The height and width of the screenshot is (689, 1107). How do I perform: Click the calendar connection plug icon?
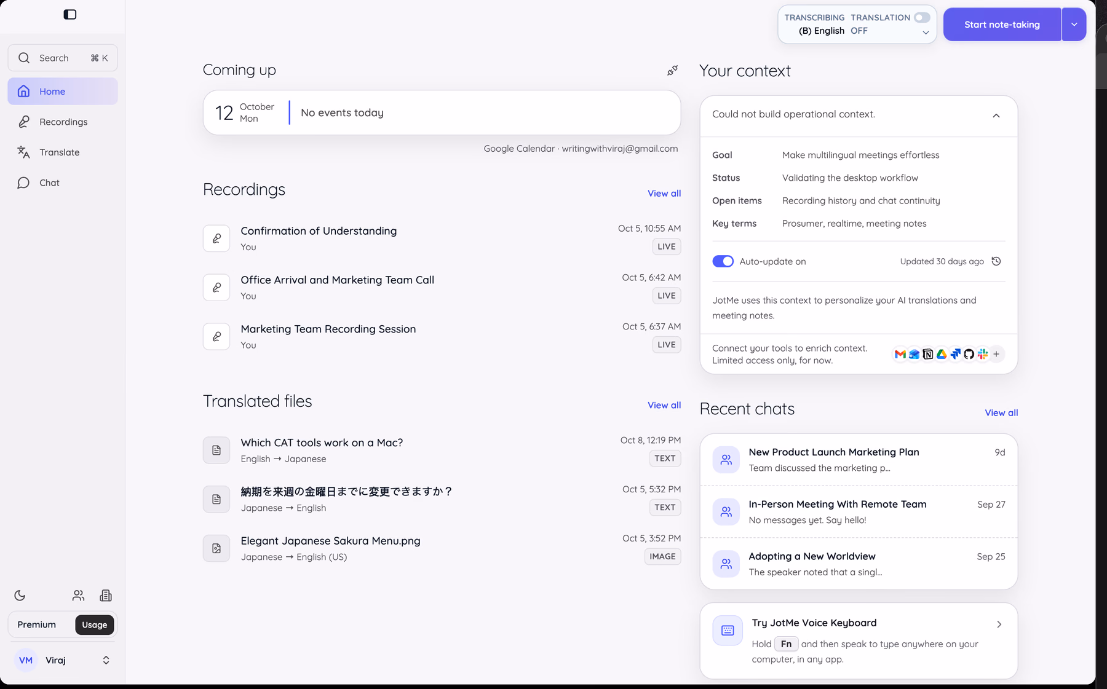[x=673, y=71]
